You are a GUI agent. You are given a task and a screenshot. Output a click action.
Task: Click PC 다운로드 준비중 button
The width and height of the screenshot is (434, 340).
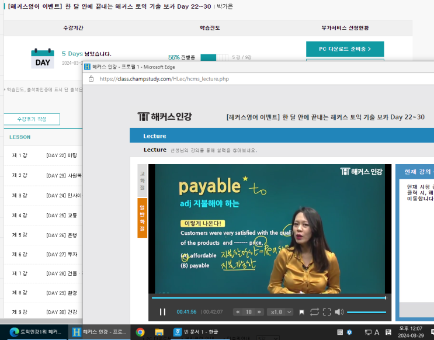[345, 49]
